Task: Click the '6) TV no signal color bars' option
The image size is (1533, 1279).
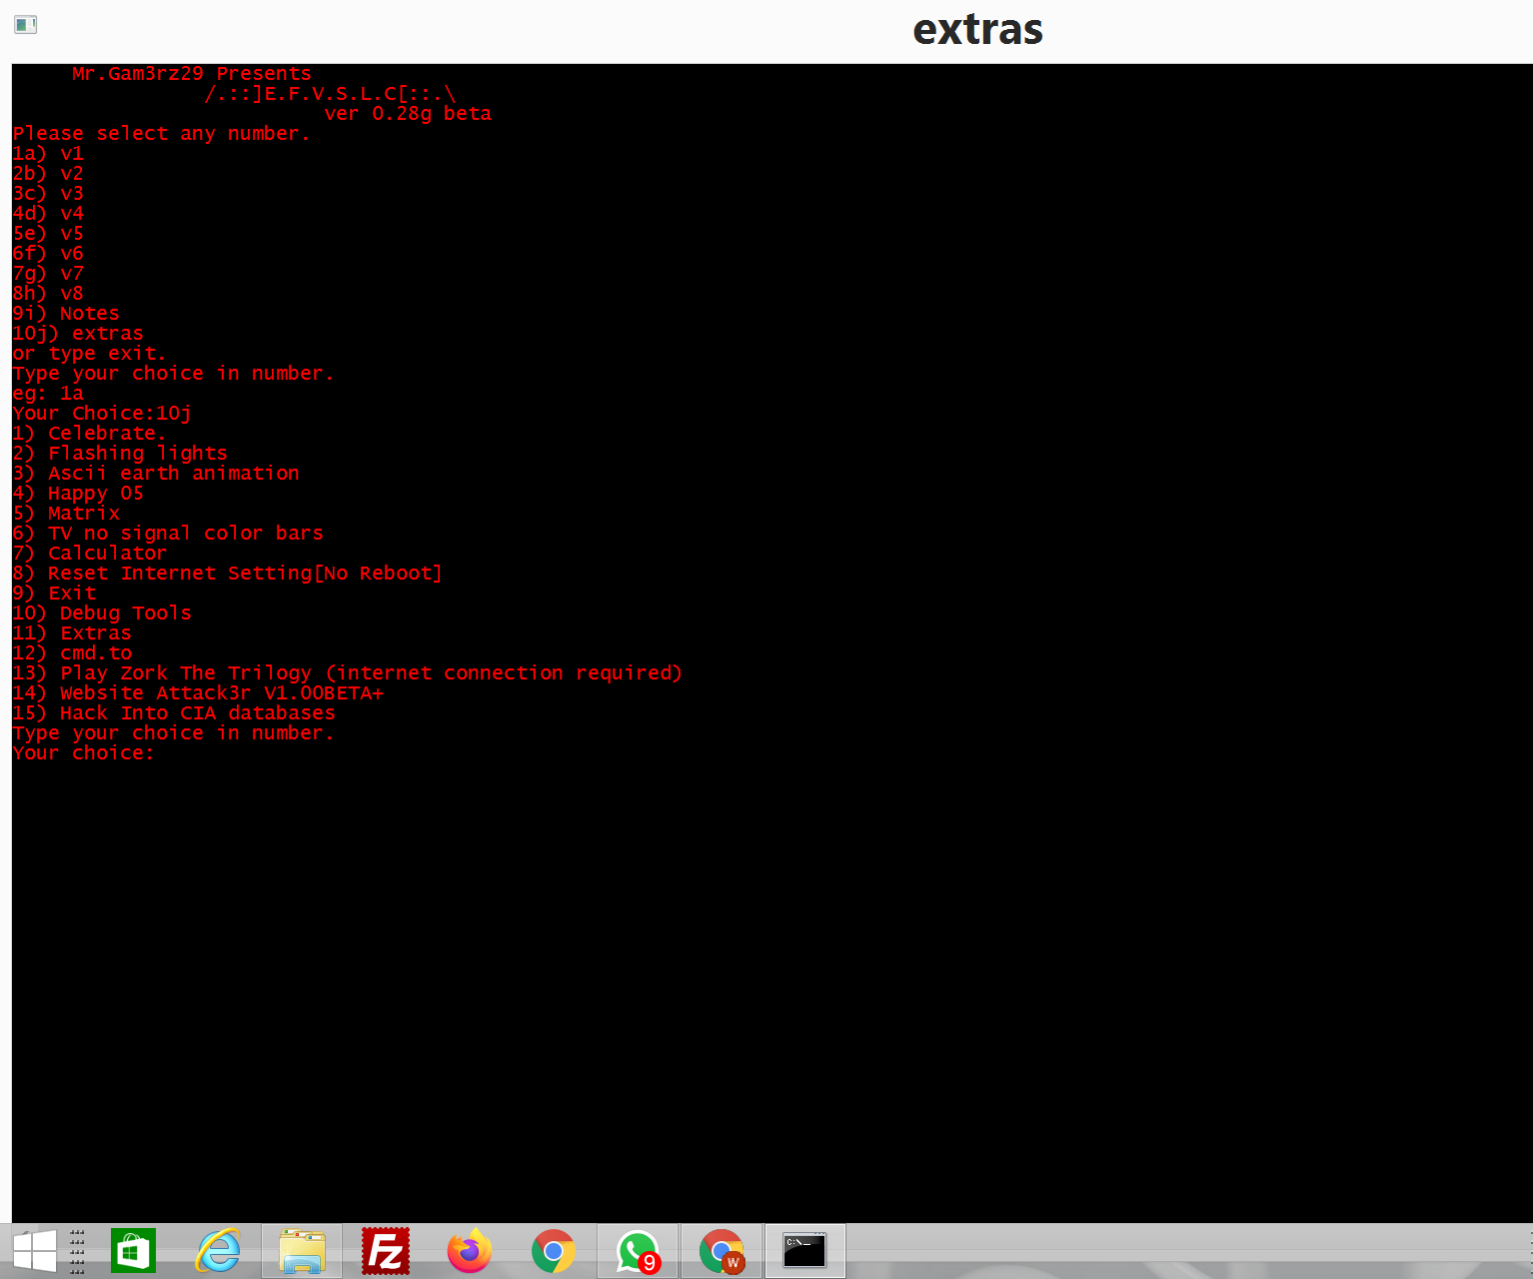Action: 168,534
